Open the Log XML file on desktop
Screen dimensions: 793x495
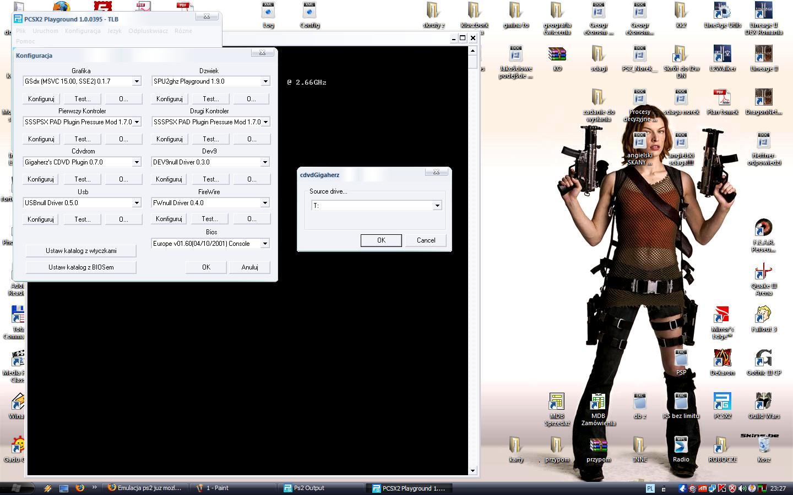pos(268,15)
